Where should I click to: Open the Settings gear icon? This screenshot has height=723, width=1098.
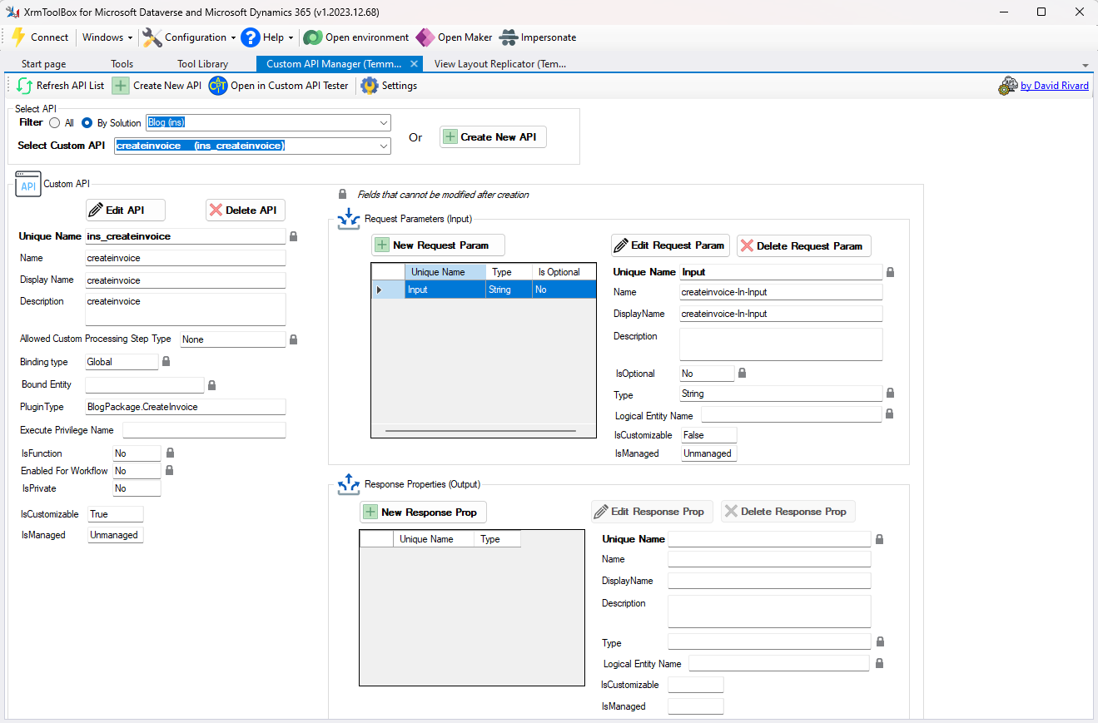coord(369,86)
